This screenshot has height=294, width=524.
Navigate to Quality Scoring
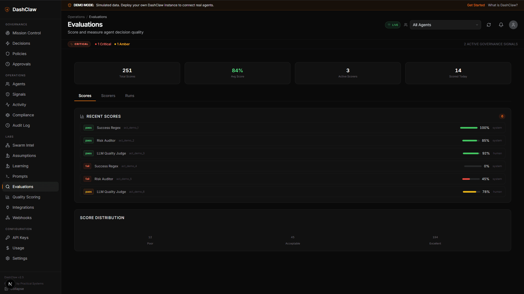(x=26, y=197)
